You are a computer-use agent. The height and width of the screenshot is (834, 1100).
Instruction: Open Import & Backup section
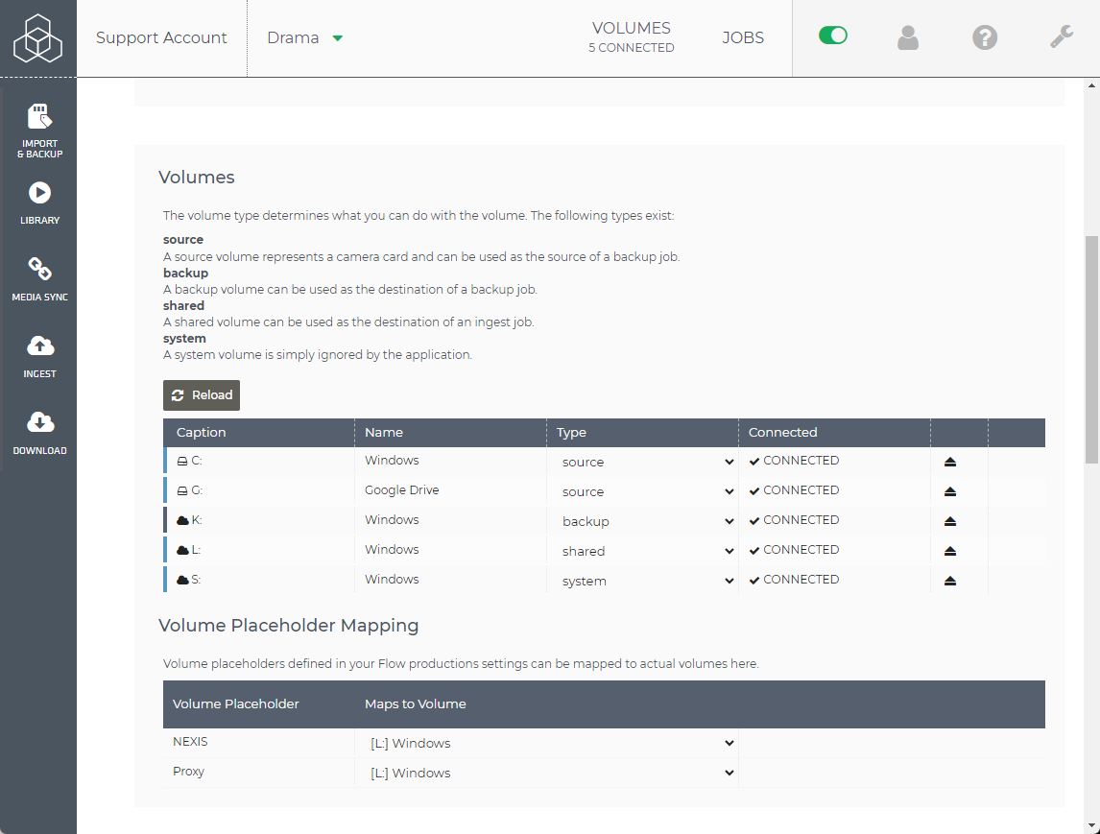40,131
